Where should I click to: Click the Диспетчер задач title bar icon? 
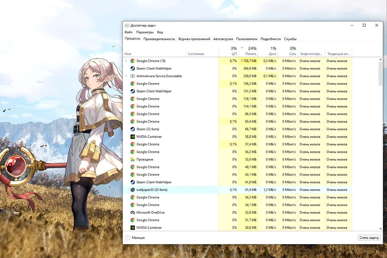click(x=127, y=25)
